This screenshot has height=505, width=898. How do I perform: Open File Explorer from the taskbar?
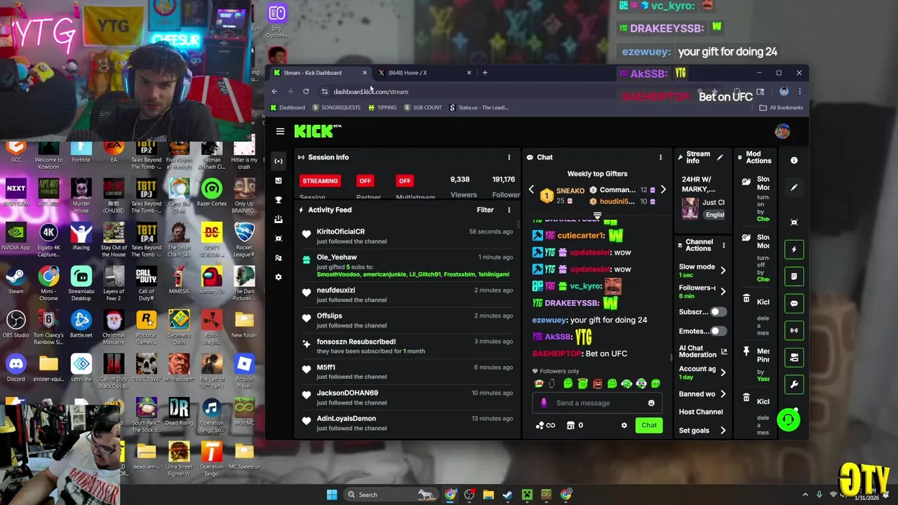pyautogui.click(x=488, y=494)
